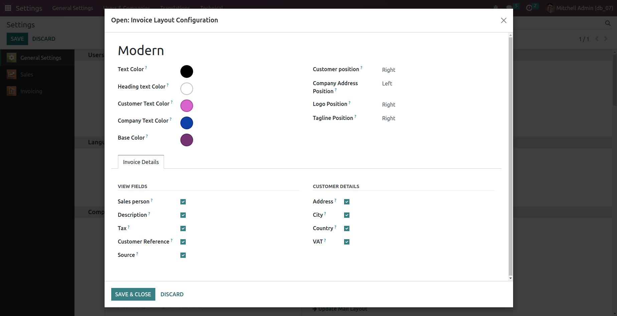Pick the Customer Text Color swatch

[187, 106]
